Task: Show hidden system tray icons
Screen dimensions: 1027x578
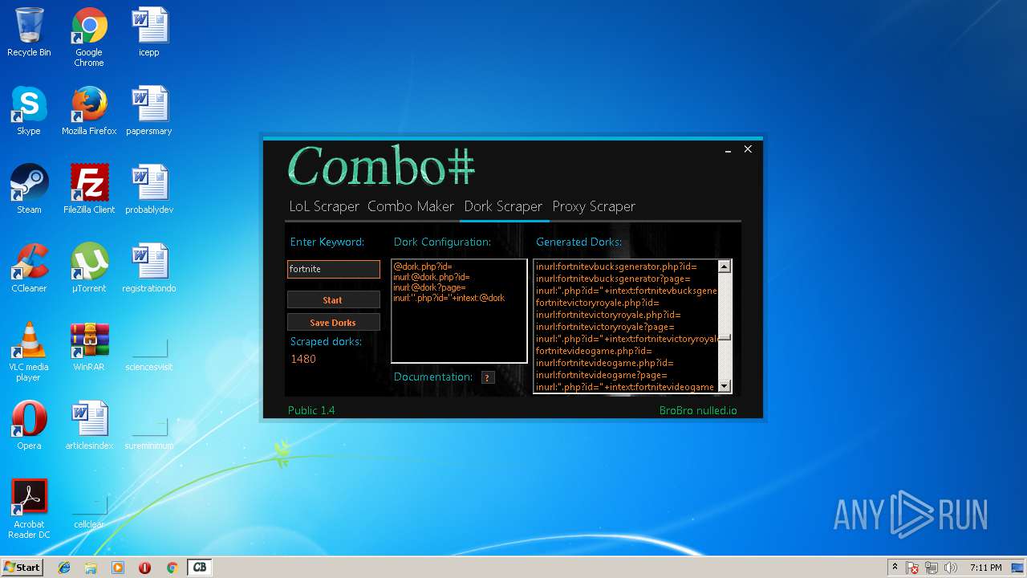Action: pos(895,568)
